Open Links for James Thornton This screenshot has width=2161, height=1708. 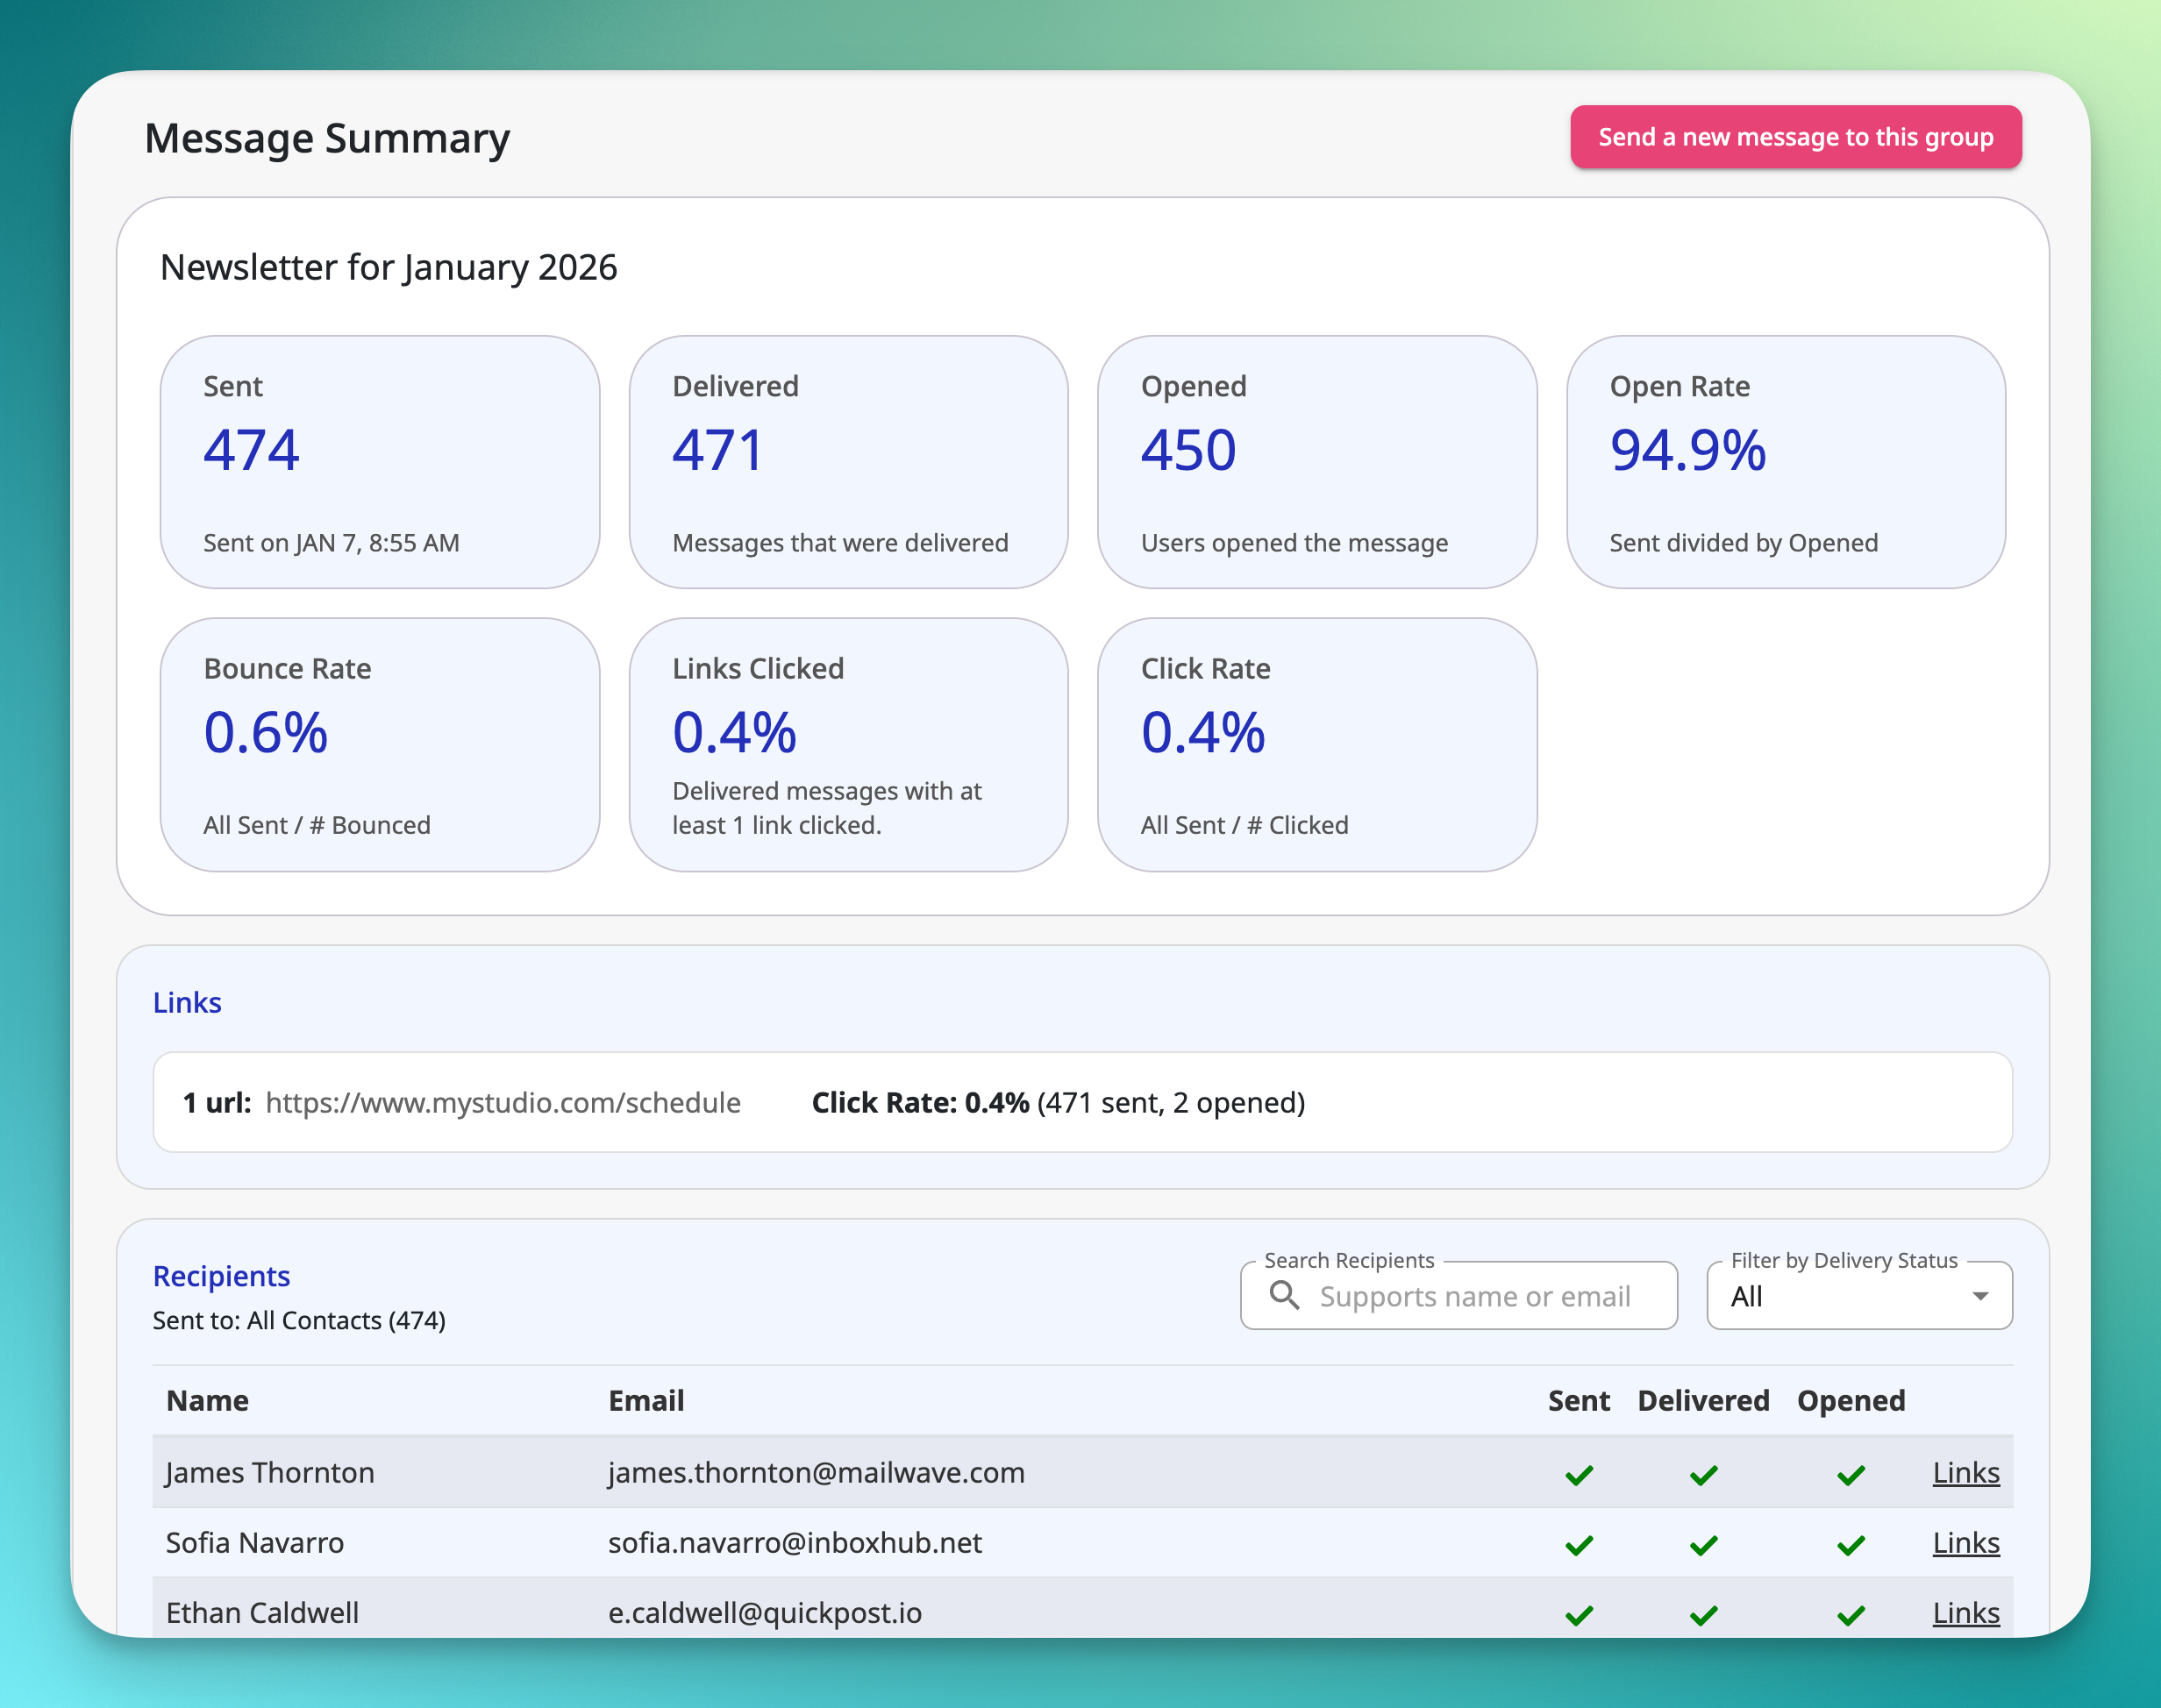tap(1965, 1473)
